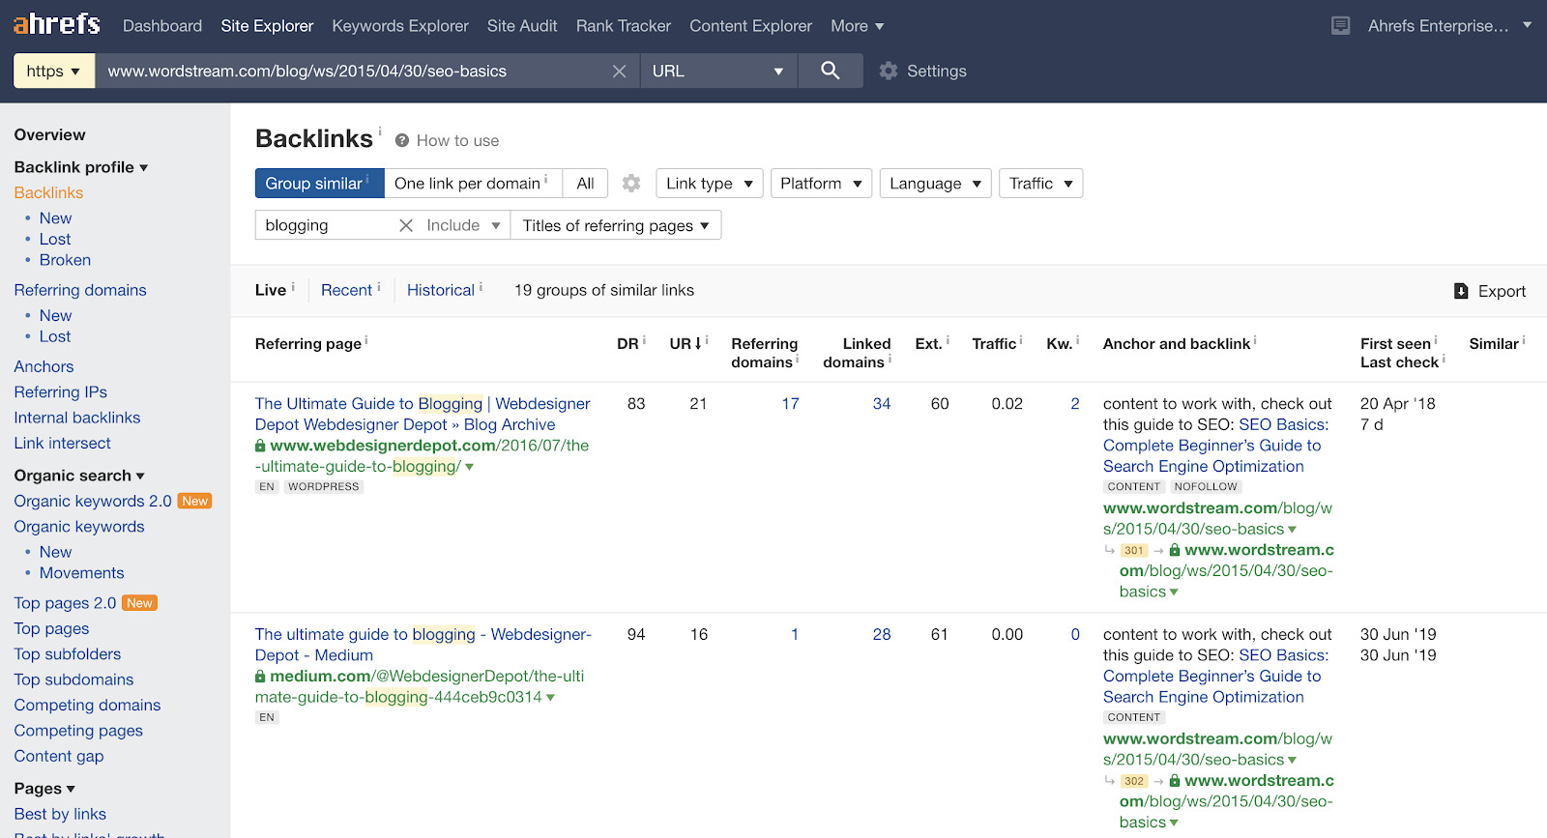The height and width of the screenshot is (838, 1547).
Task: Click the Ahrefs logo
Action: [x=57, y=24]
